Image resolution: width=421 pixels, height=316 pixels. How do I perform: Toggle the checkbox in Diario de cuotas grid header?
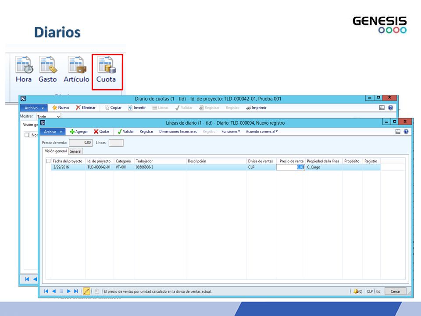tap(27, 135)
